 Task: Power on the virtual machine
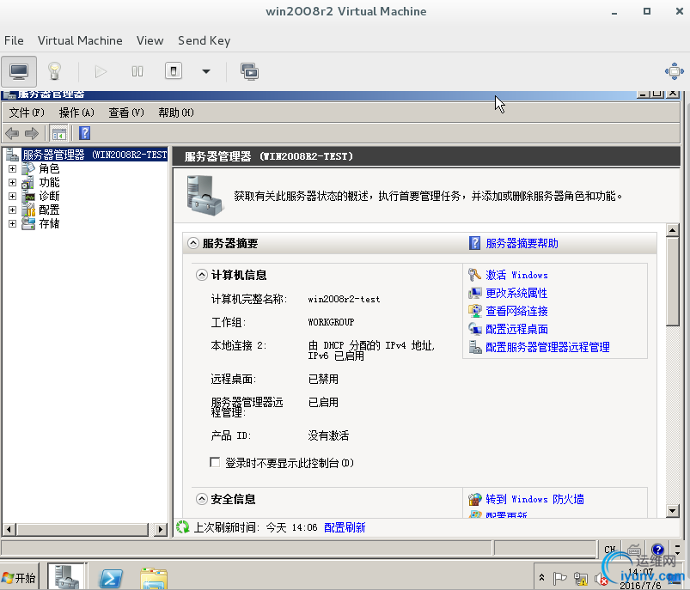point(101,71)
